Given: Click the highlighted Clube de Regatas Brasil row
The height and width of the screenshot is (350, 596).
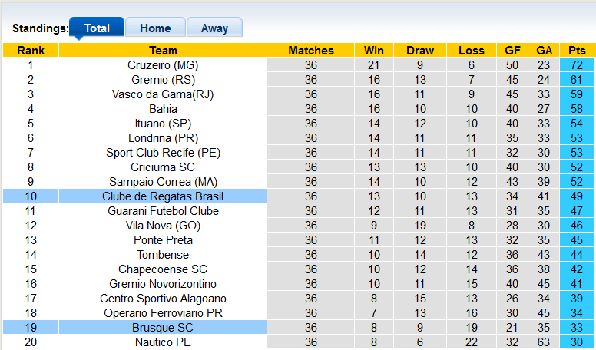Looking at the screenshot, I should click(x=163, y=196).
